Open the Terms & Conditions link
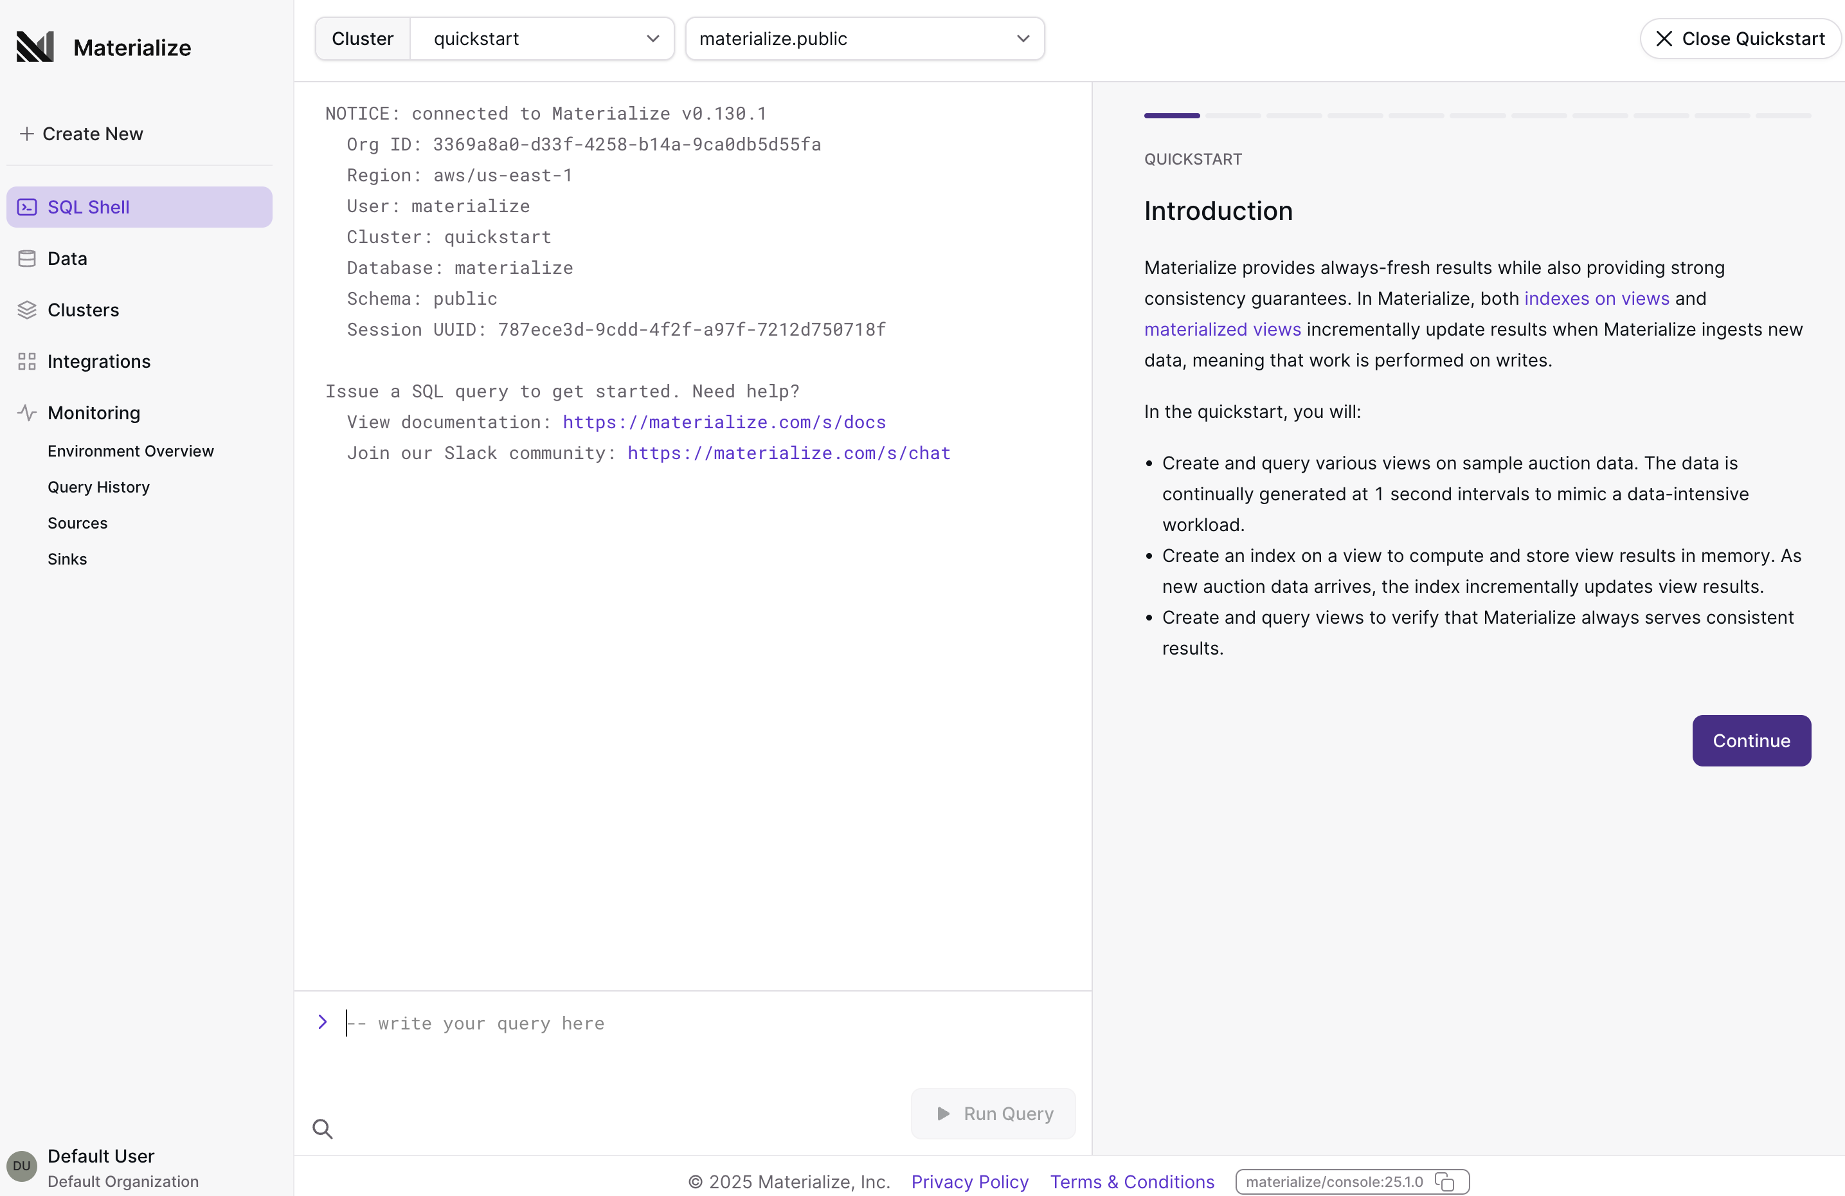1845x1196 pixels. coord(1132,1182)
